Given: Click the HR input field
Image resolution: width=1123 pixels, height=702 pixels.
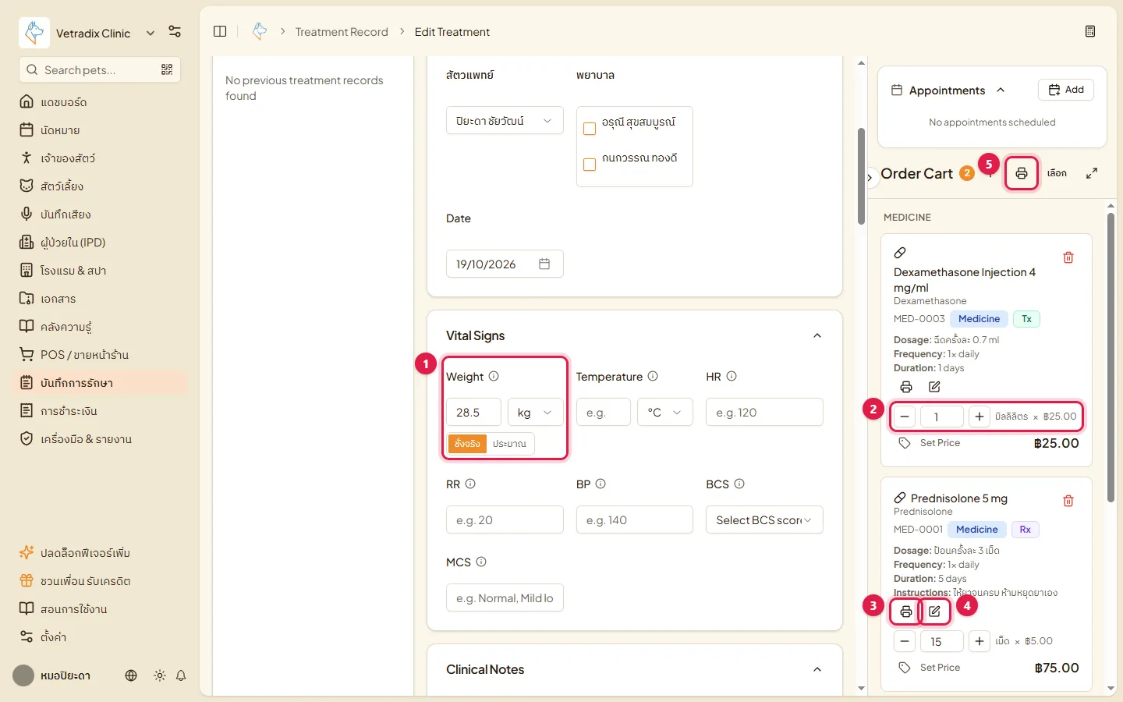Looking at the screenshot, I should [x=764, y=412].
